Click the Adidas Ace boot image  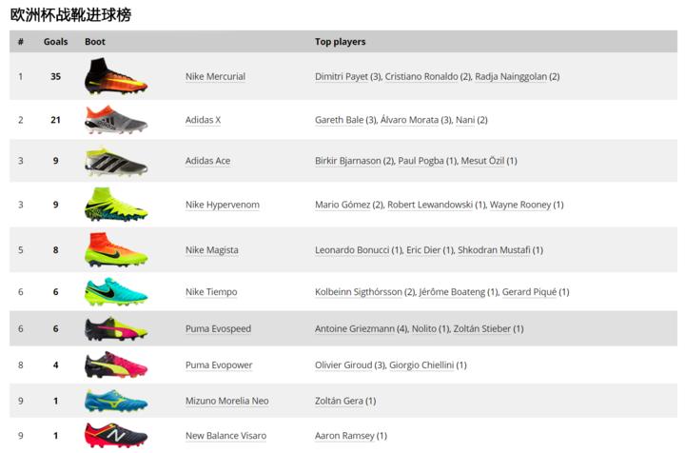pos(115,161)
